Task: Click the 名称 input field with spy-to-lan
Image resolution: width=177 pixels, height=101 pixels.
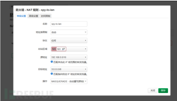Action: (x=69, y=24)
